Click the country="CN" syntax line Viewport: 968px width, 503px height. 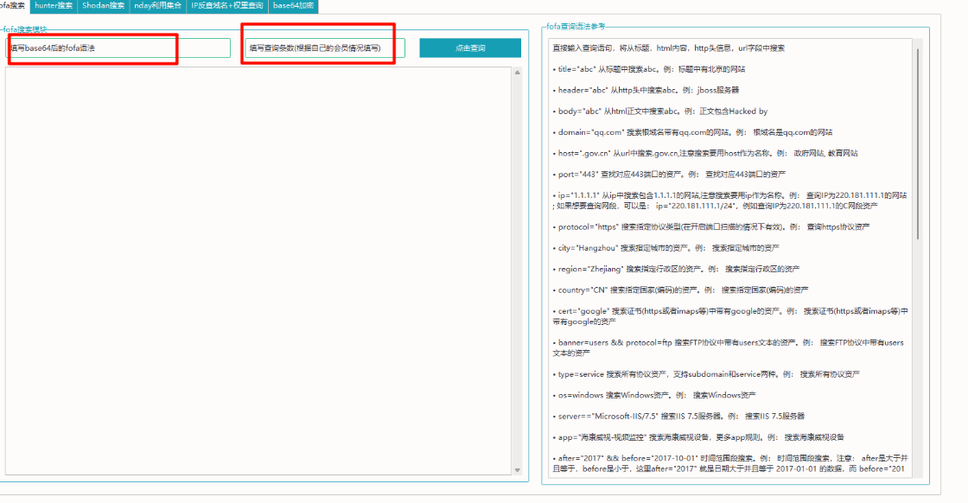tap(680, 290)
